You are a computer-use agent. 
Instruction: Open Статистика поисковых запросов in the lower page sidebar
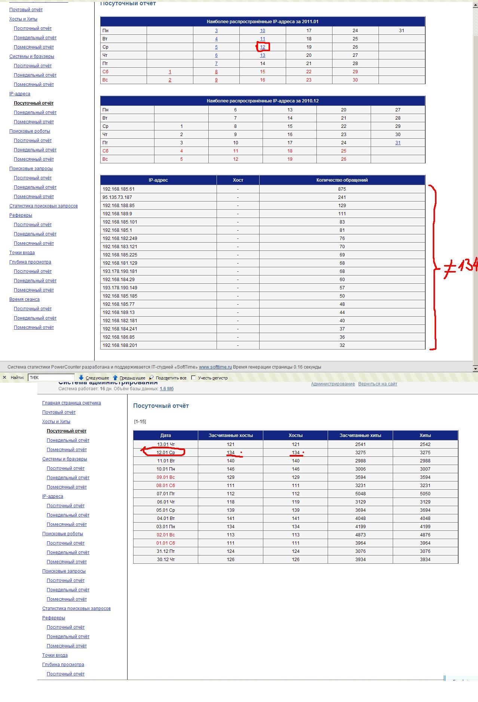pos(76,609)
